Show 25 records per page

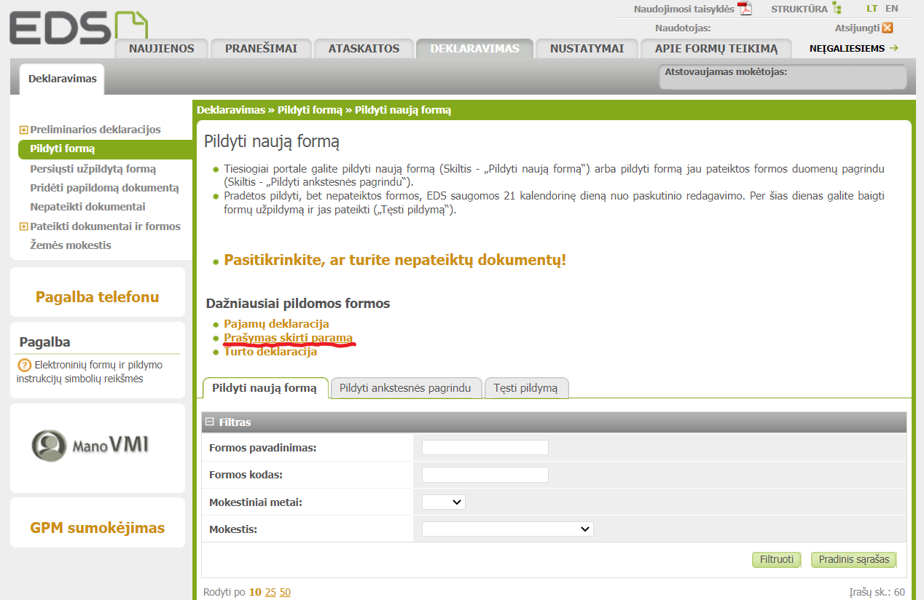coord(270,592)
